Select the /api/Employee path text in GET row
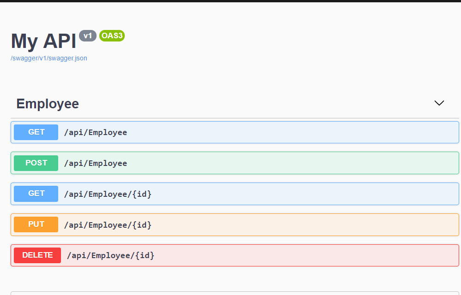This screenshot has width=461, height=295. coord(95,133)
